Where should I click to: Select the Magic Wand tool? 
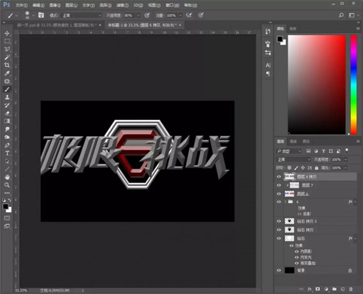pos(7,57)
